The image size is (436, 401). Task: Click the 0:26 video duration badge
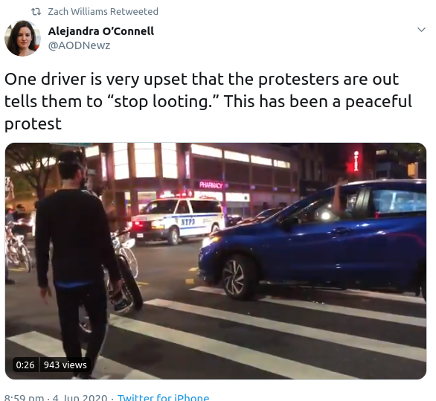tap(25, 365)
